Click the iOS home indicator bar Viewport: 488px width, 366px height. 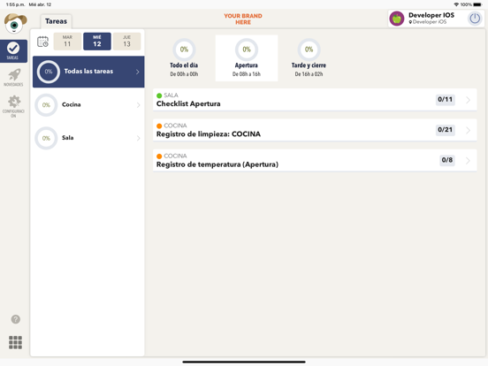click(244, 362)
